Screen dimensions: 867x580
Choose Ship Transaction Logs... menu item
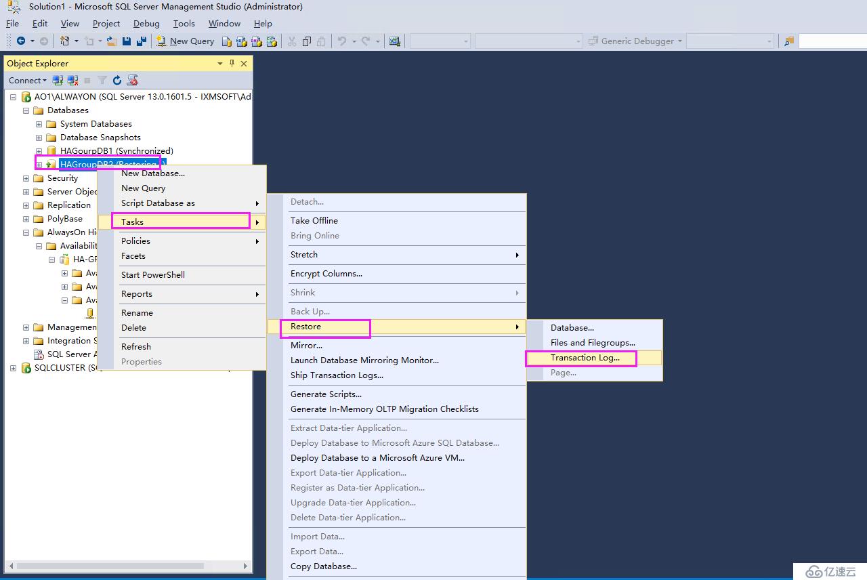tap(396, 375)
